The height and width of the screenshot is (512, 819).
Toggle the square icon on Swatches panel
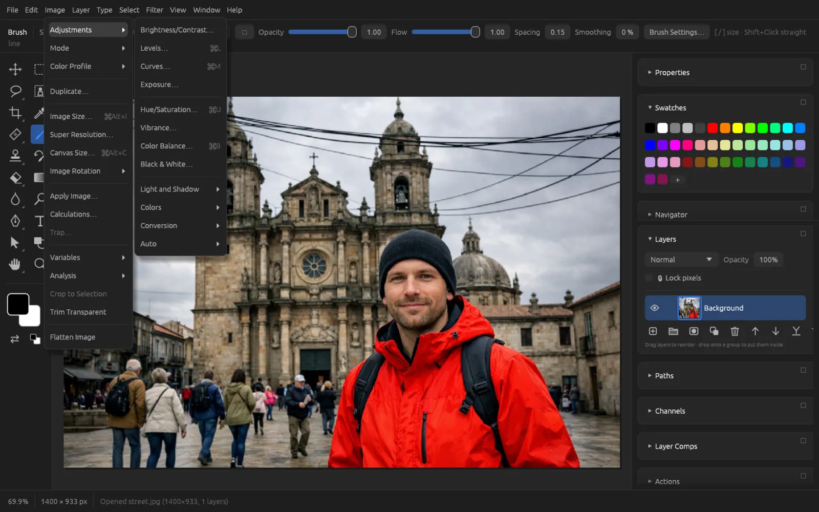803,102
